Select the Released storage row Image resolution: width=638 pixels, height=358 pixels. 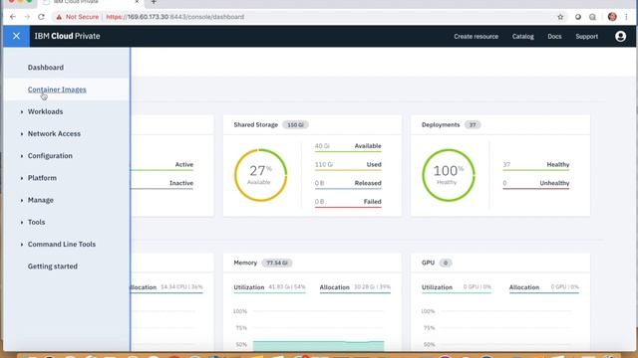pos(348,183)
